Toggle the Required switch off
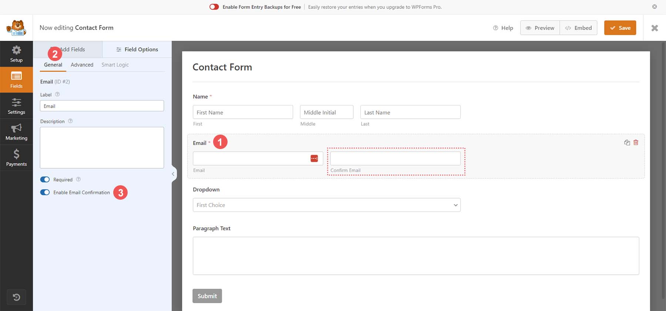666x311 pixels. click(x=45, y=179)
